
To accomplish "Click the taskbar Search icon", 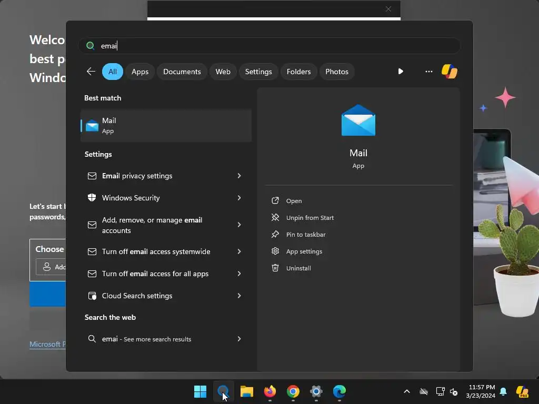I will pos(223,391).
